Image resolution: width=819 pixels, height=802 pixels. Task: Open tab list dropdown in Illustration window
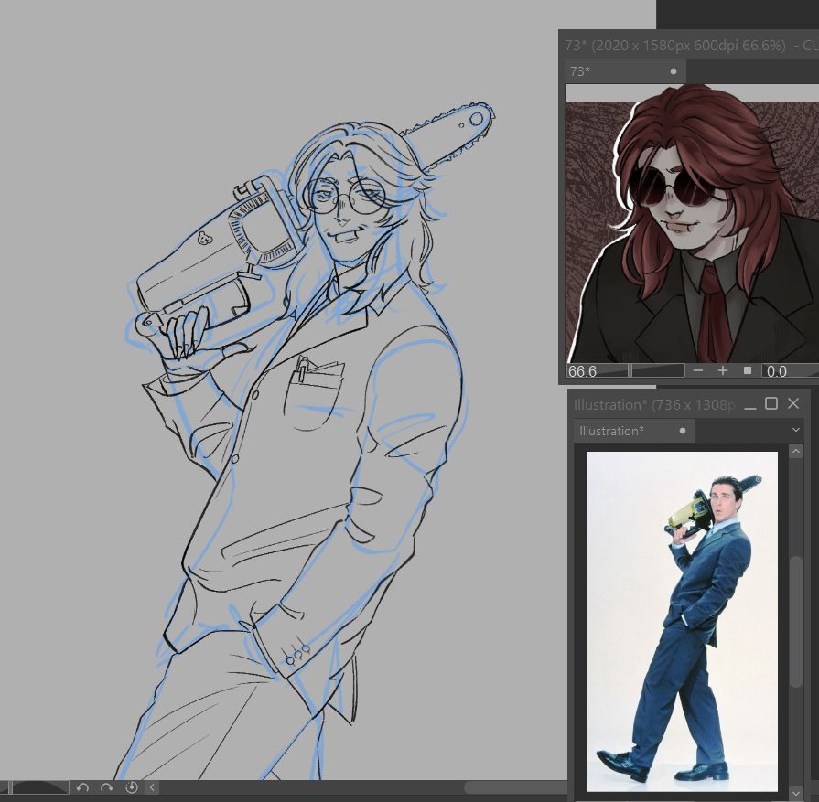tap(795, 430)
